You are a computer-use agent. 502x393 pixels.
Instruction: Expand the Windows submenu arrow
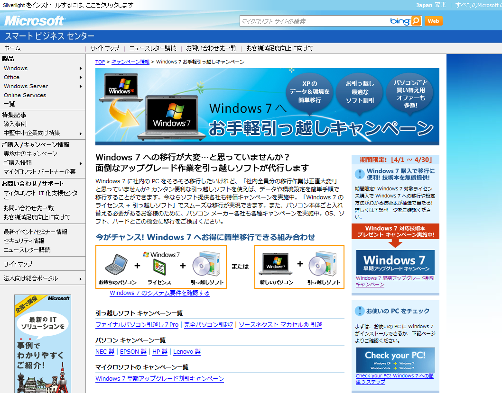tap(80, 68)
